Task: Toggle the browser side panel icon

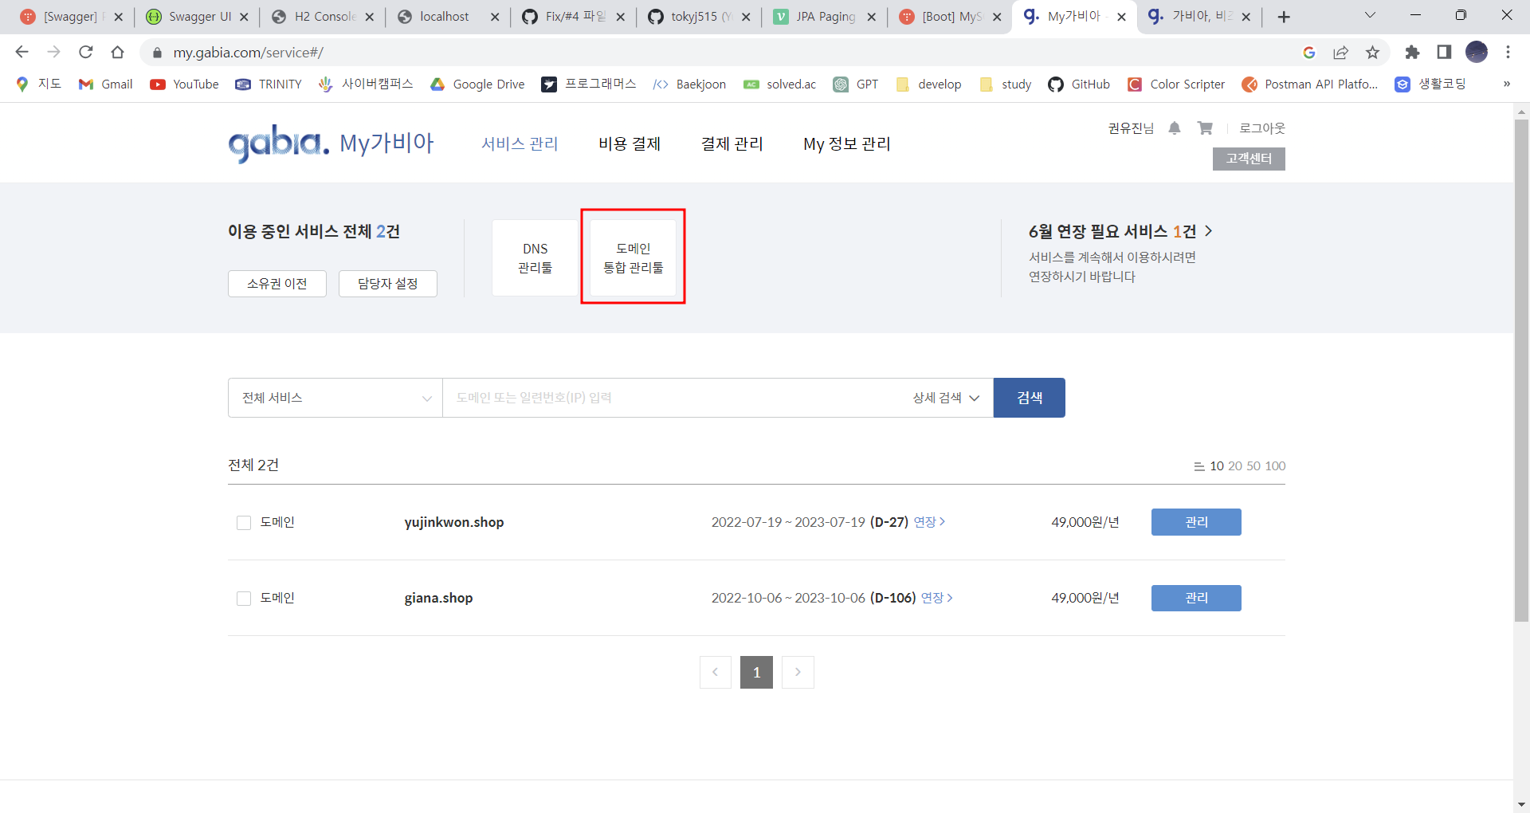Action: (x=1444, y=53)
